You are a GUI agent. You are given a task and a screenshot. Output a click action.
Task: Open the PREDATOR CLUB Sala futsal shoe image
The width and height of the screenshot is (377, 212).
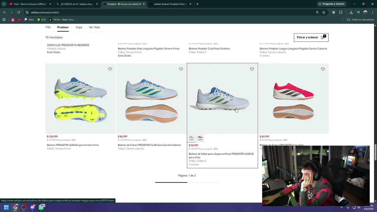tap(151, 98)
